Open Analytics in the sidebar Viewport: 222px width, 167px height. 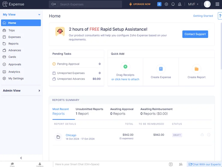(21, 72)
